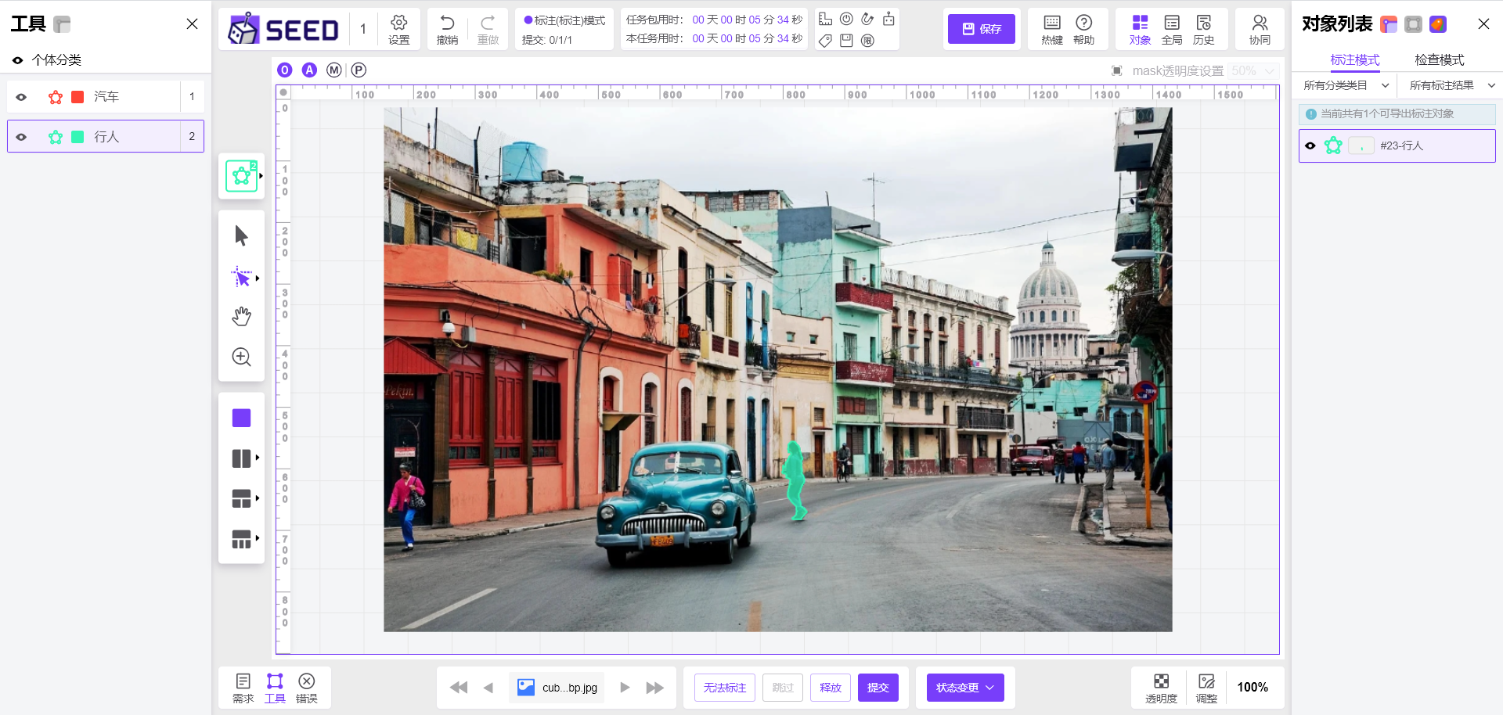The height and width of the screenshot is (715, 1503).
Task: Toggle visibility of 汽车 class
Action: (x=21, y=97)
